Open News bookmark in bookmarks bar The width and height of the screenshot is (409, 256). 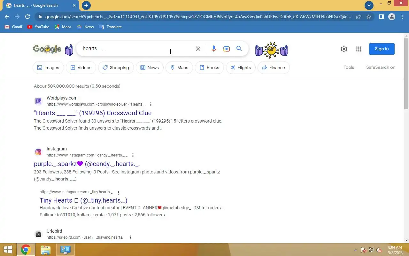(x=85, y=27)
